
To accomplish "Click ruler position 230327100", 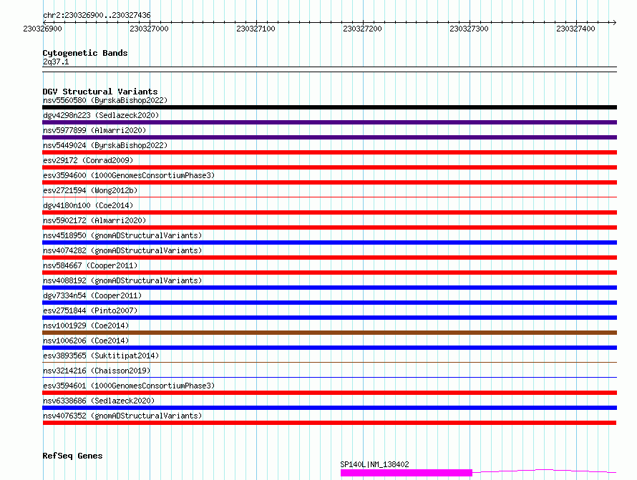I will pyautogui.click(x=256, y=29).
